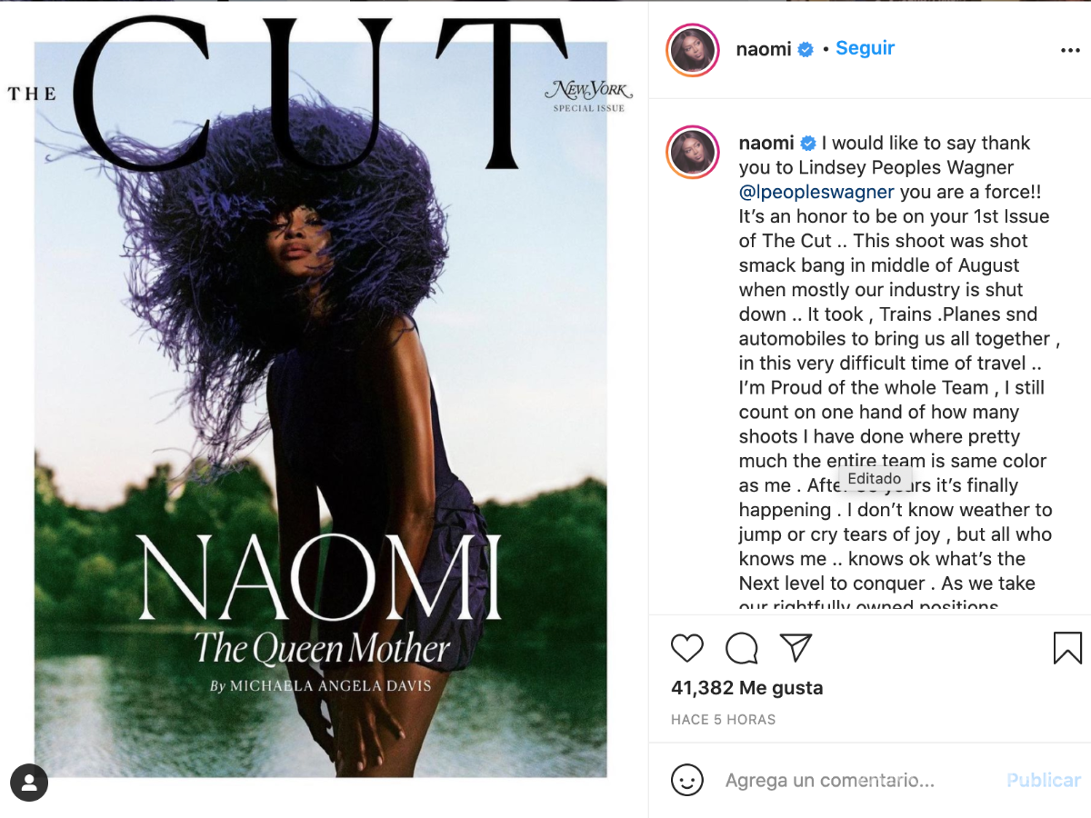Open the emoji picker smiley icon
This screenshot has height=818, width=1091.
pos(687,780)
